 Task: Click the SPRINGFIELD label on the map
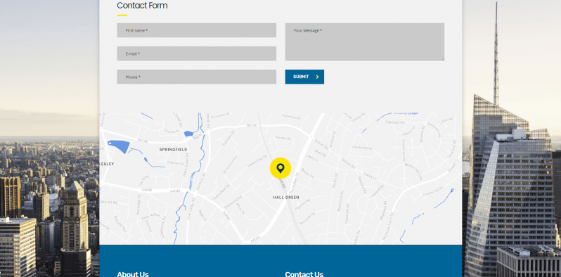(173, 150)
